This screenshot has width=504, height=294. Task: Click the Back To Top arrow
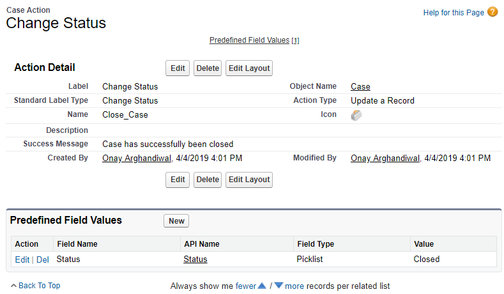click(x=14, y=286)
